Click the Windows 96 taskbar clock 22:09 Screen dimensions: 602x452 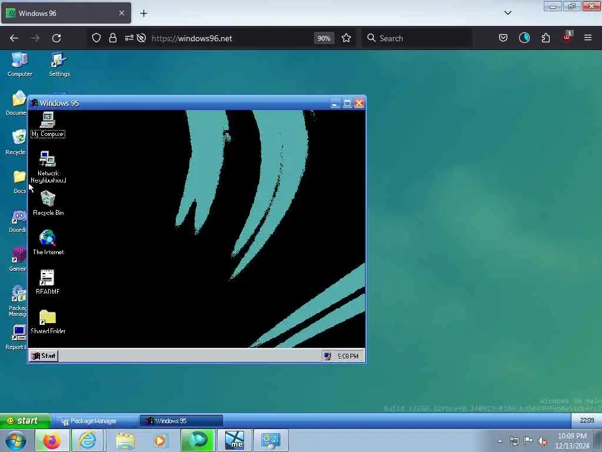coord(586,420)
